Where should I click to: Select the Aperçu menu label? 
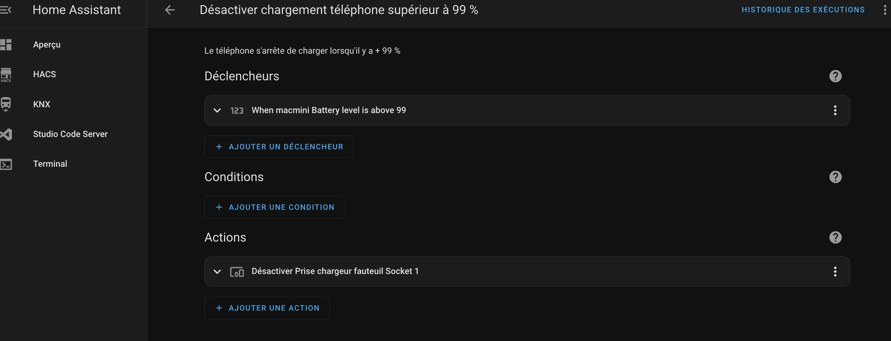(x=47, y=45)
